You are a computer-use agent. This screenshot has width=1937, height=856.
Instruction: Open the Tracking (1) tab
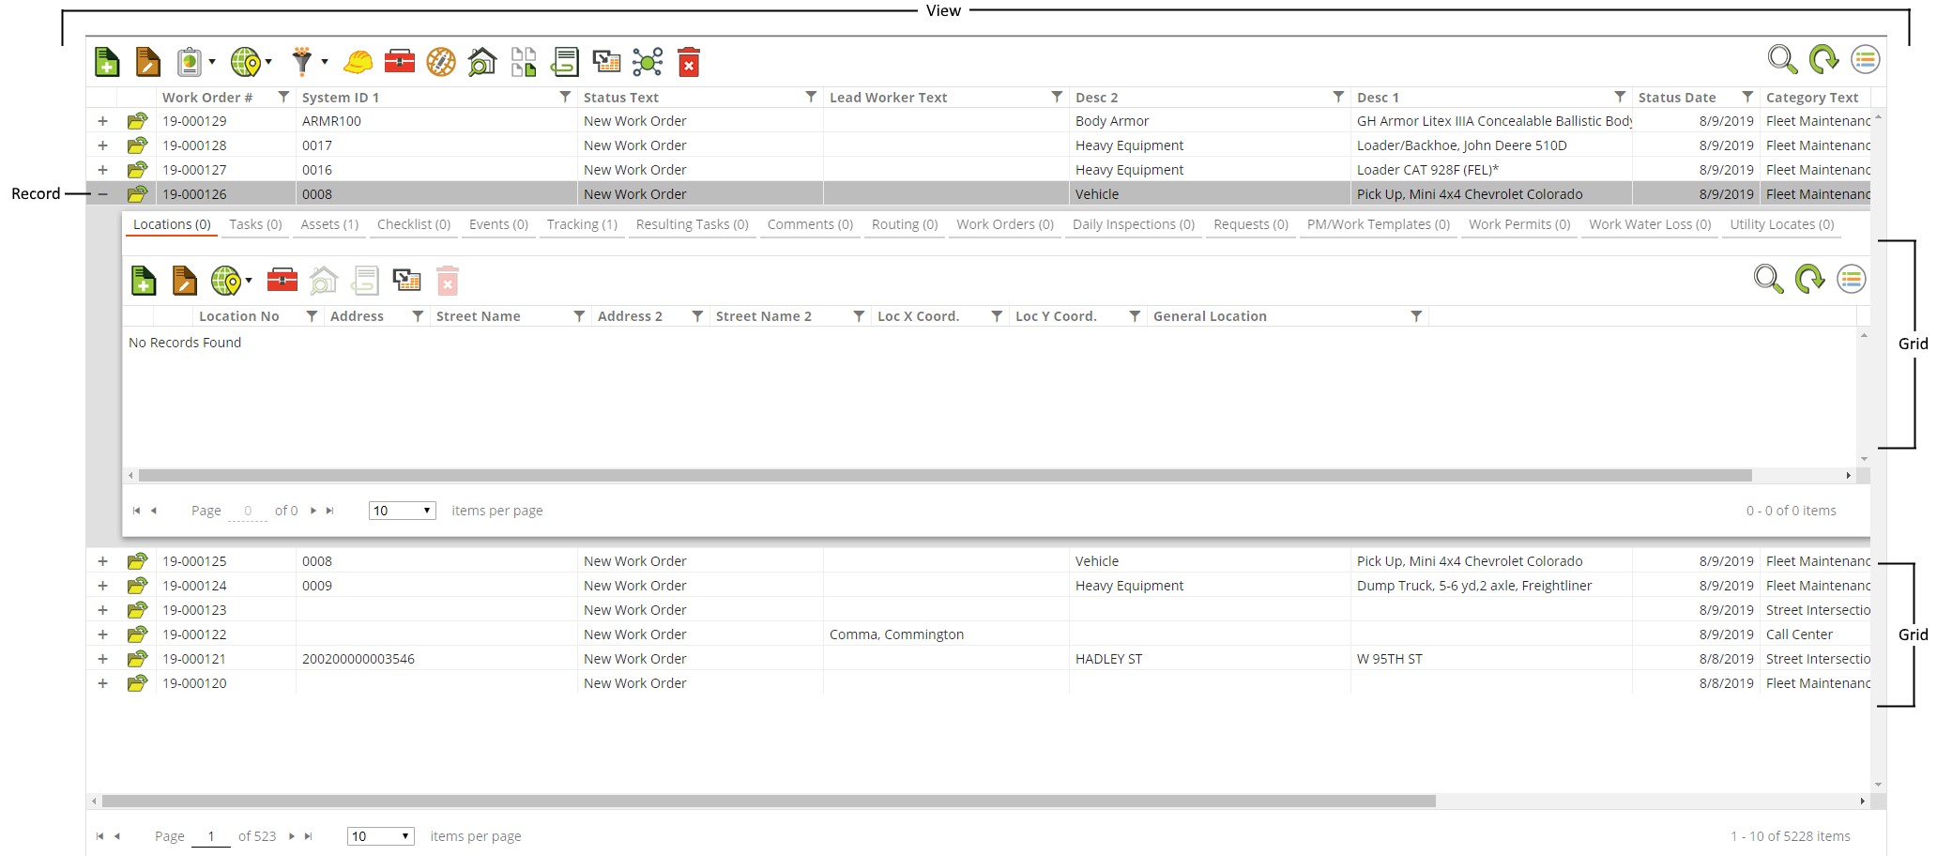(x=581, y=223)
